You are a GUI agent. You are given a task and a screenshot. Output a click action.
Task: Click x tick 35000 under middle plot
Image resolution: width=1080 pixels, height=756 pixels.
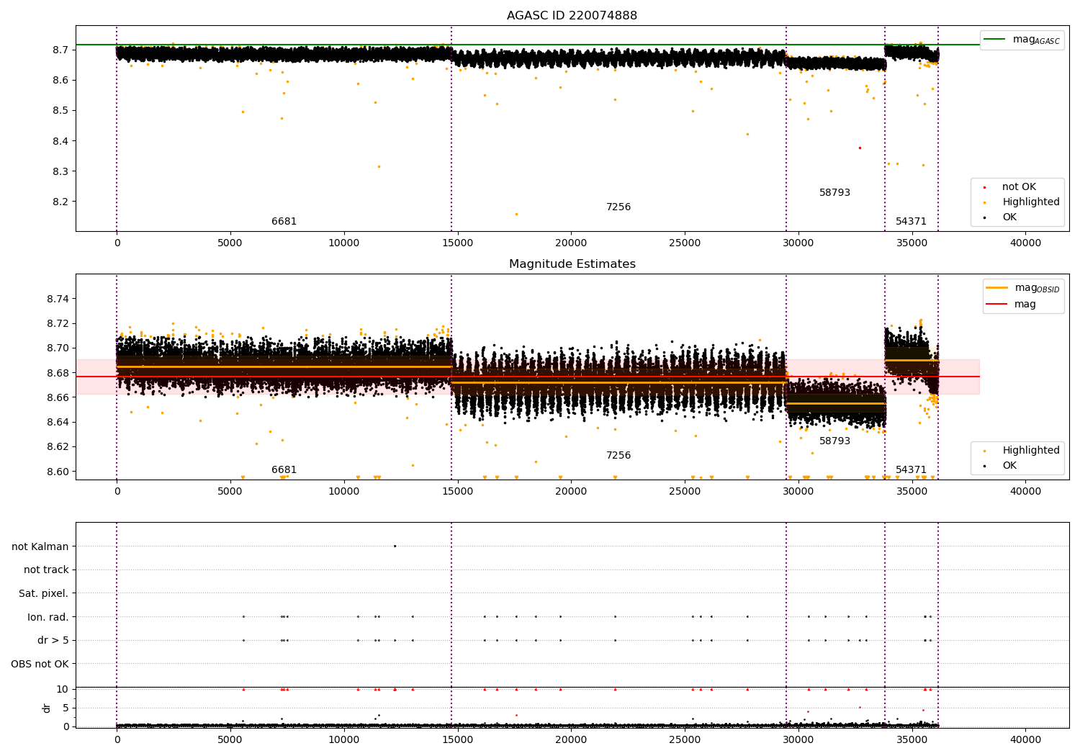tap(912, 492)
